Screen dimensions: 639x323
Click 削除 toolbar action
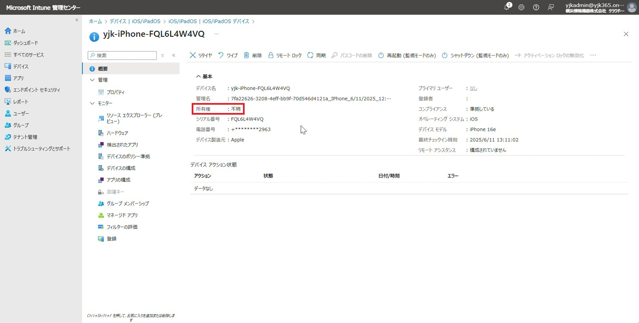[x=253, y=55]
